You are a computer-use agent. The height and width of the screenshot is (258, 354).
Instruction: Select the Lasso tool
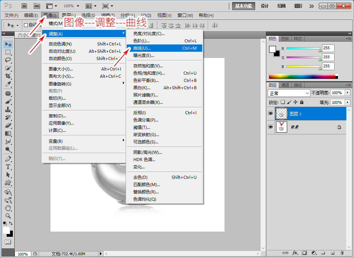click(8, 60)
